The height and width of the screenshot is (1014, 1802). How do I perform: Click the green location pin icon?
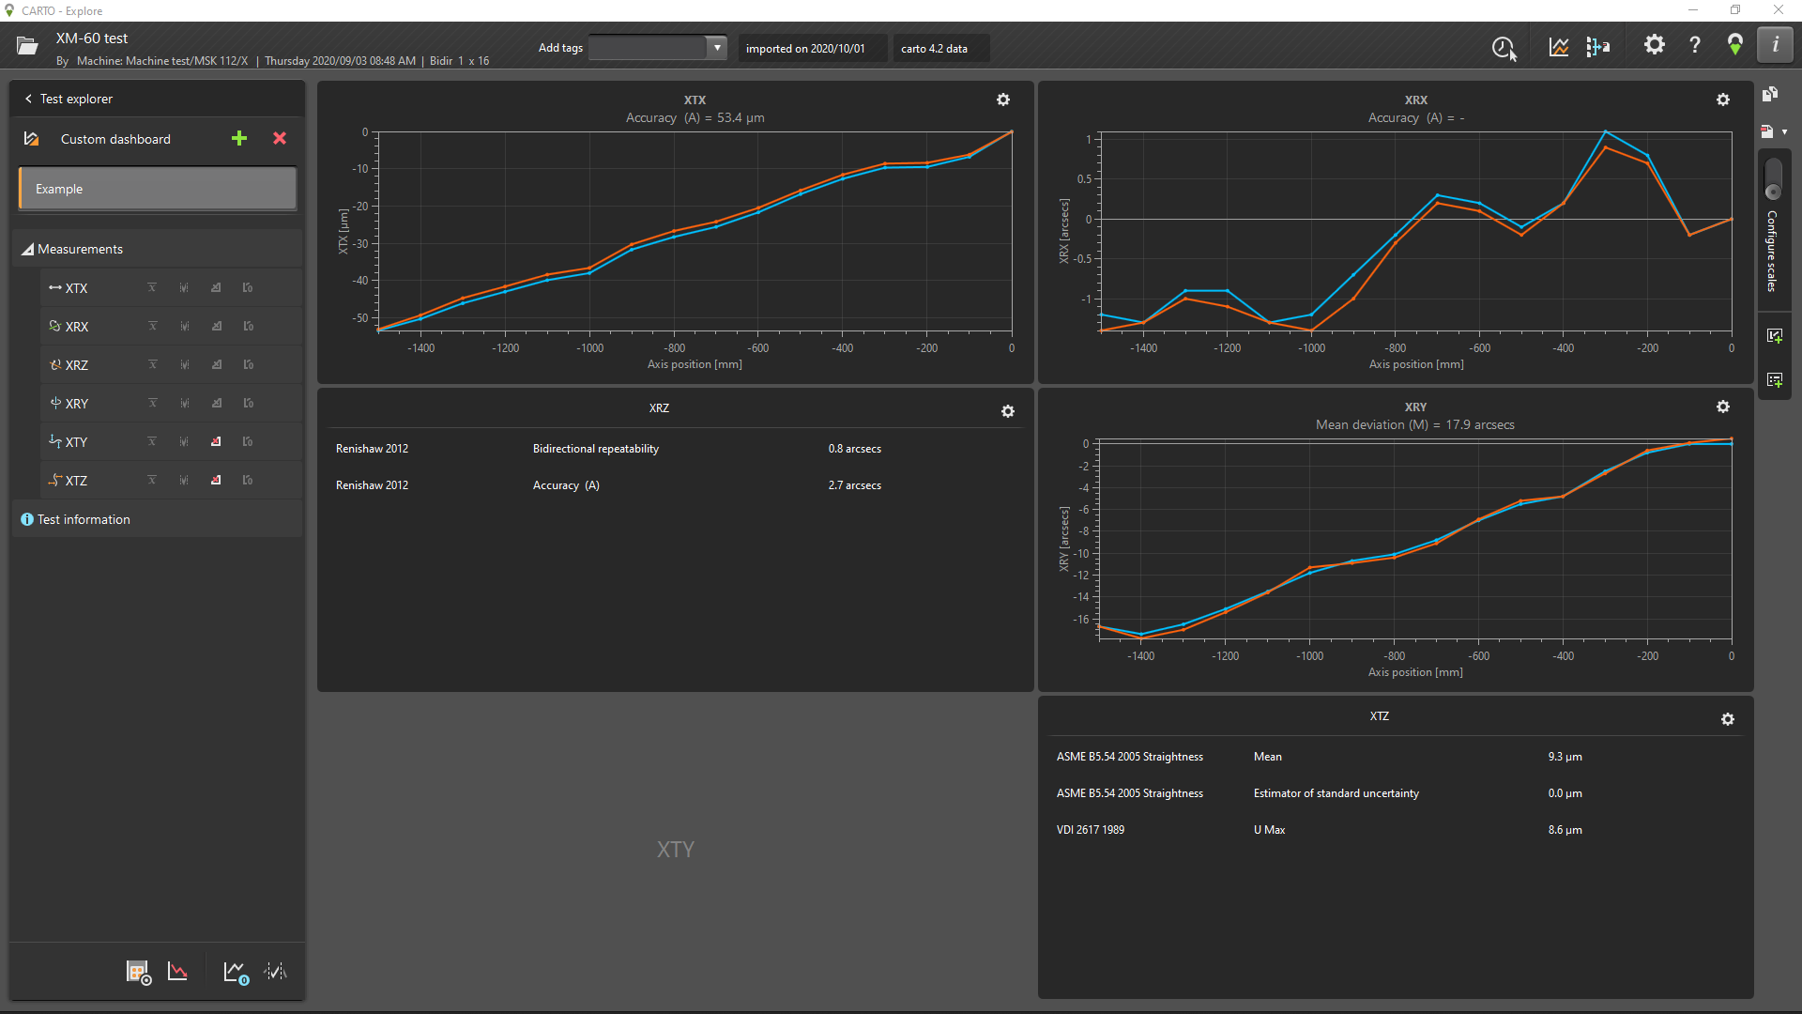(x=1735, y=45)
